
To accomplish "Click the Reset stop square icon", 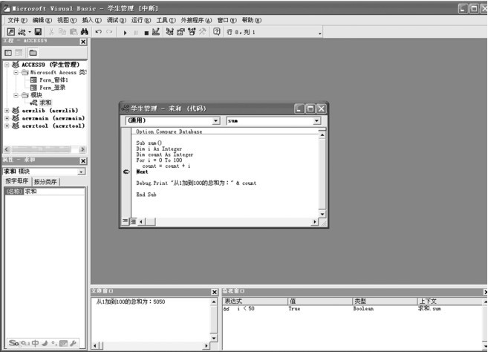I will [x=146, y=33].
